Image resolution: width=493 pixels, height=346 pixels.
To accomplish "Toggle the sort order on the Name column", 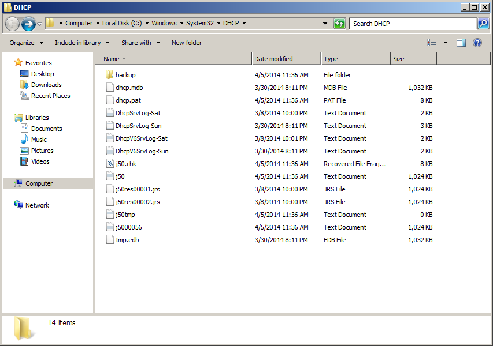I will [x=113, y=58].
